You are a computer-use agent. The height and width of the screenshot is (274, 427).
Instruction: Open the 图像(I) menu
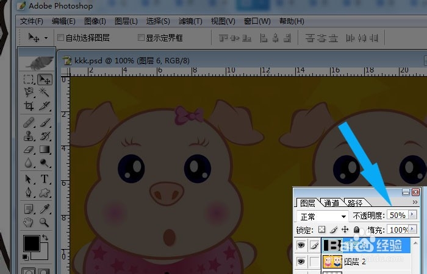pyautogui.click(x=95, y=21)
